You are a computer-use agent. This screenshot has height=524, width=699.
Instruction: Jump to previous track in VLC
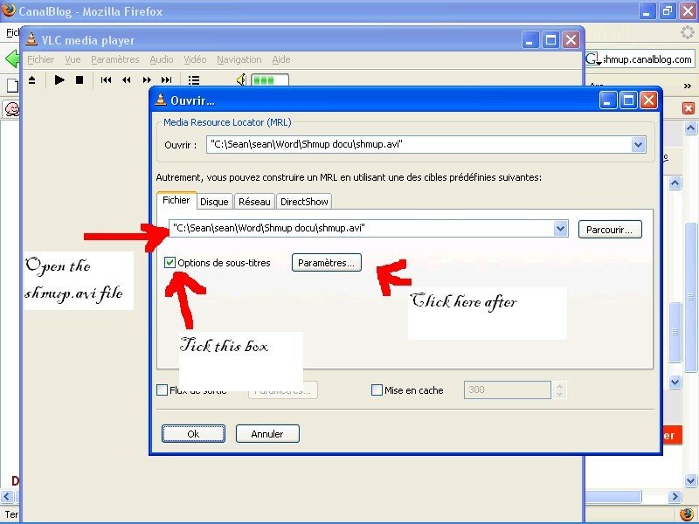coord(106,80)
